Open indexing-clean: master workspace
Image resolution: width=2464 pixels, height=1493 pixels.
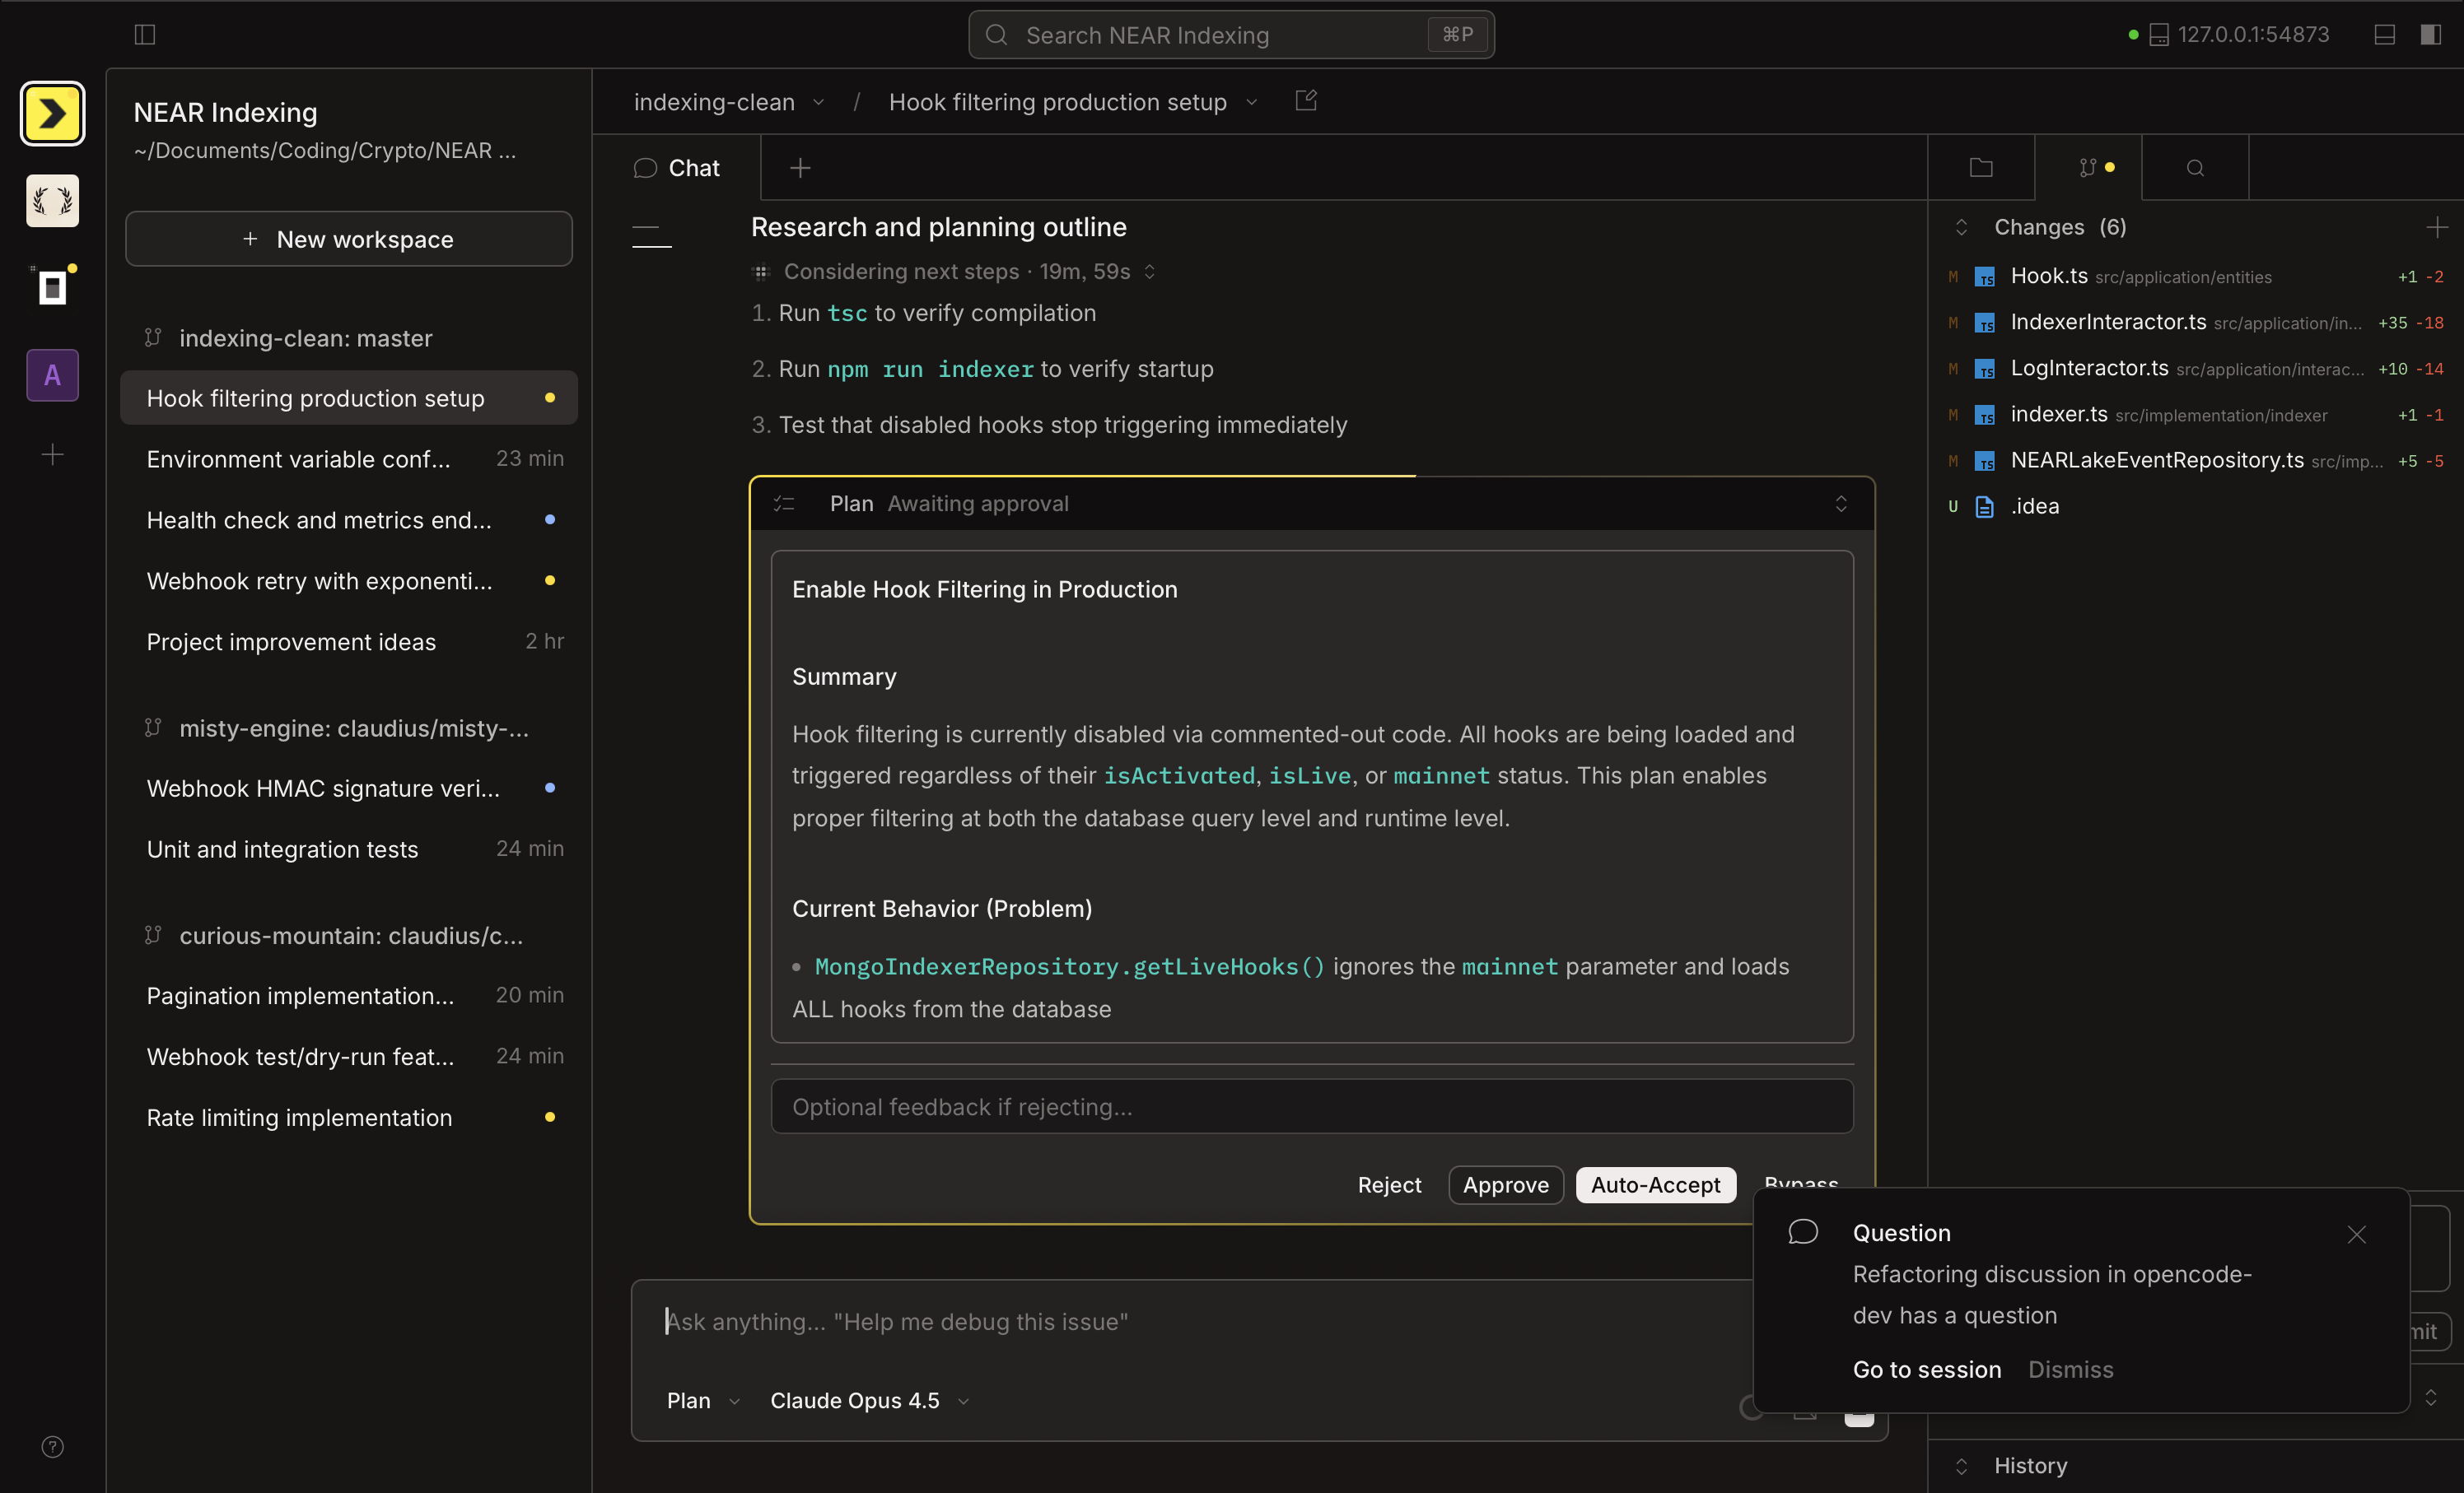point(349,339)
